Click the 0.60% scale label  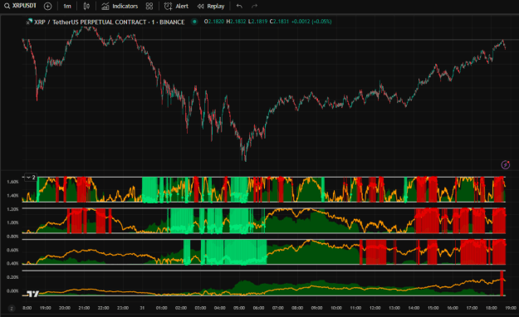click(x=12, y=250)
